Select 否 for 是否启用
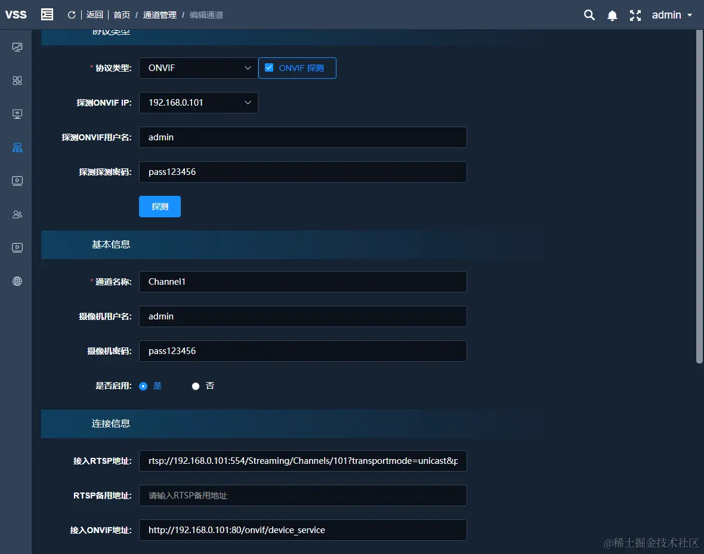Screen dimensions: 704x554 coord(196,386)
